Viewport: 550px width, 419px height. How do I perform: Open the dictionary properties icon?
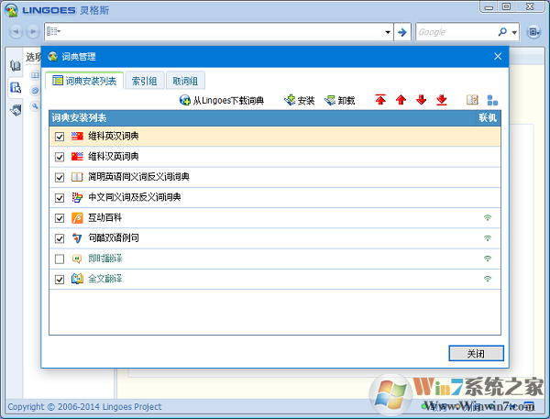472,100
